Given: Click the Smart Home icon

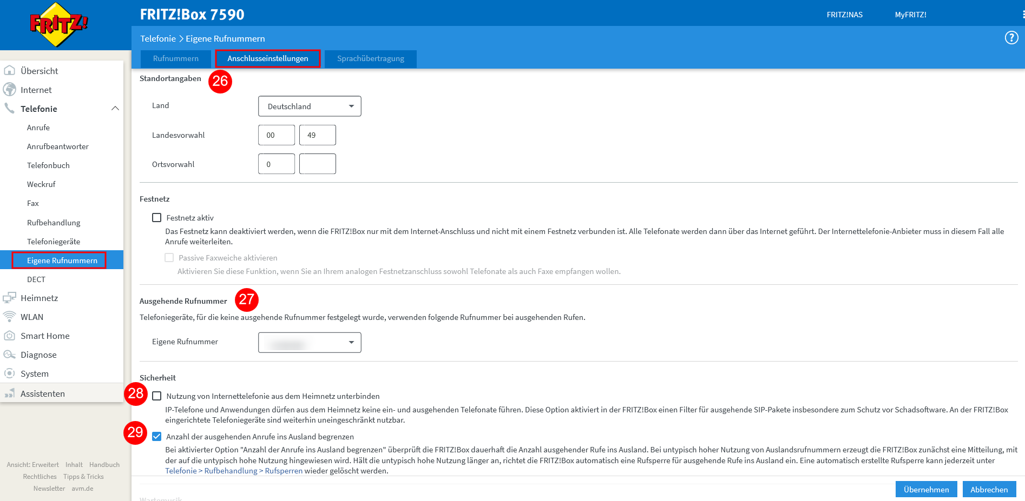Looking at the screenshot, I should [x=9, y=335].
